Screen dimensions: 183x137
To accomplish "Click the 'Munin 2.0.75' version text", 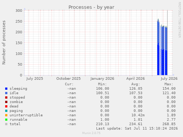I will click(91, 133).
